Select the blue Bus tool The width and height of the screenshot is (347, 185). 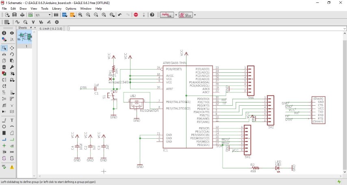(x=4, y=139)
